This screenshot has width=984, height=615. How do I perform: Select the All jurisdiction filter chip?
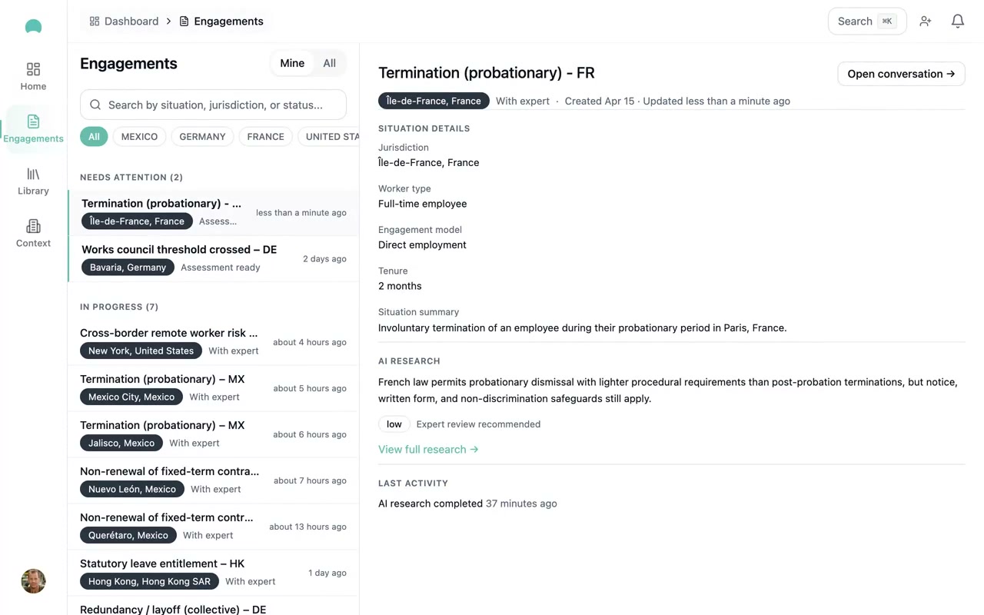click(94, 137)
